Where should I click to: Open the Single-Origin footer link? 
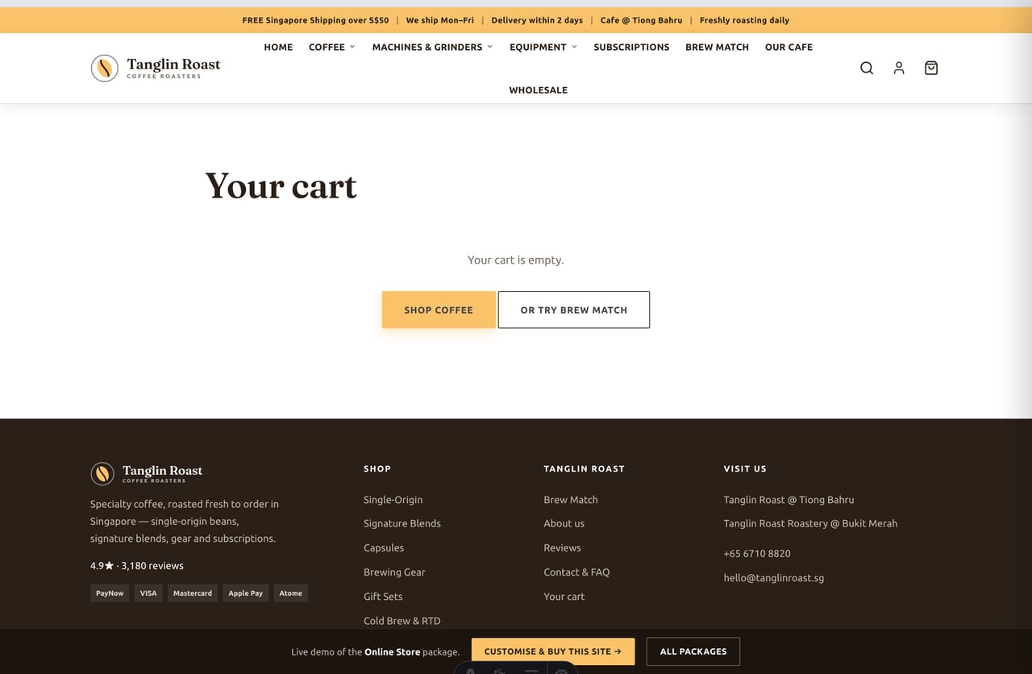pos(393,500)
